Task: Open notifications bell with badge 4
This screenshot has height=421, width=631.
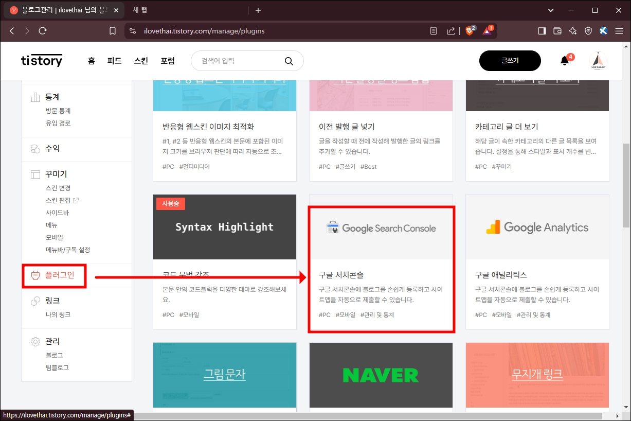Action: pos(565,61)
